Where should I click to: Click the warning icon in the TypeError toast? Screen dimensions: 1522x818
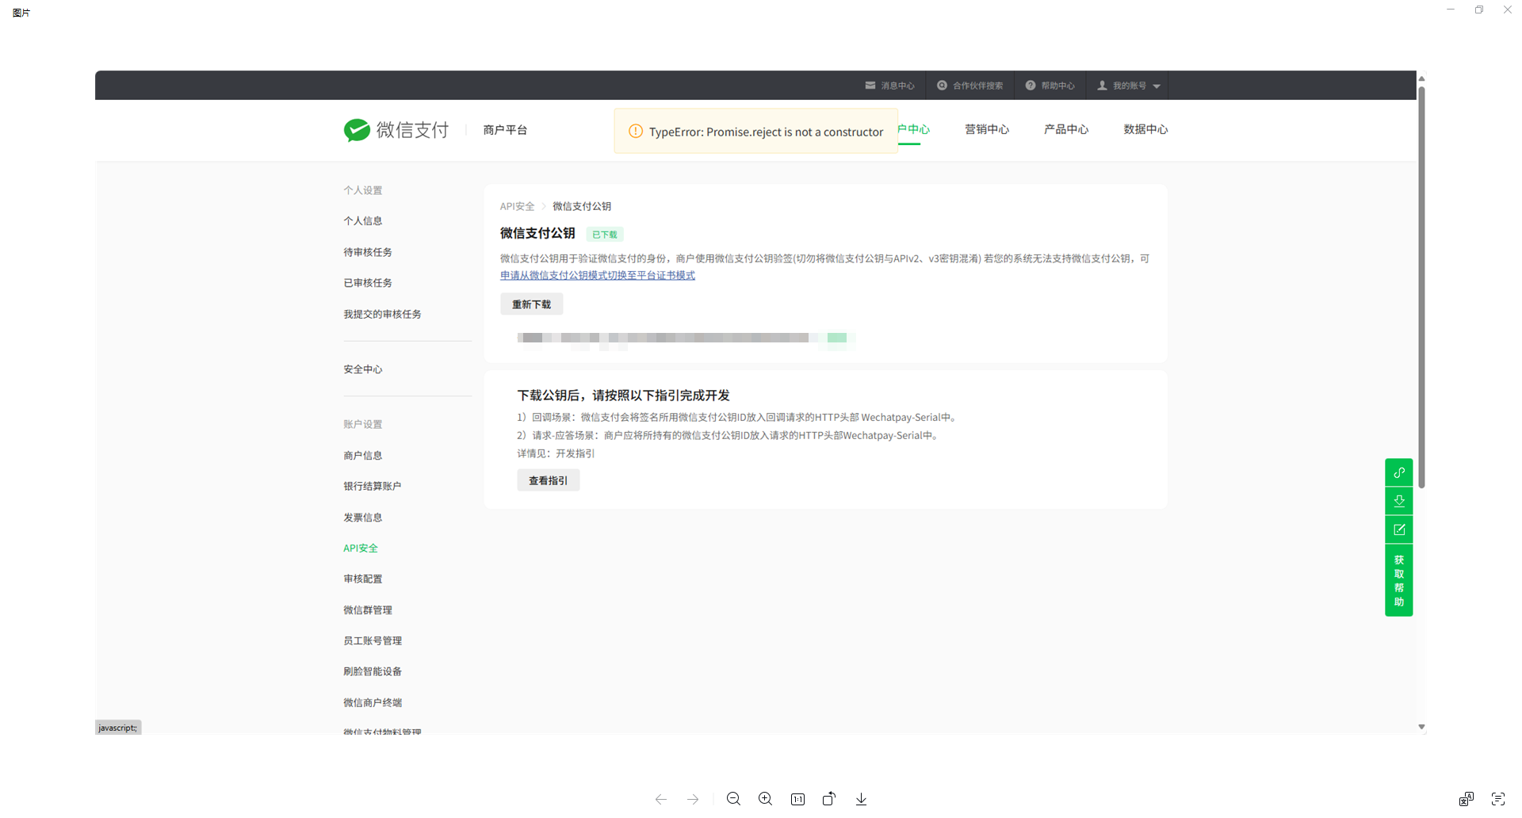[636, 132]
